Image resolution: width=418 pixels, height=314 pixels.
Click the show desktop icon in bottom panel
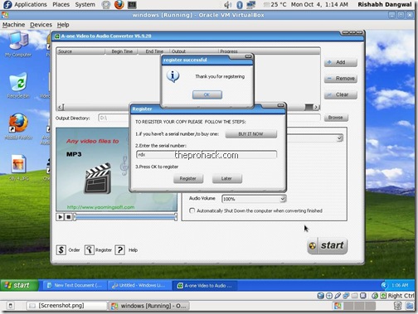tap(11, 306)
